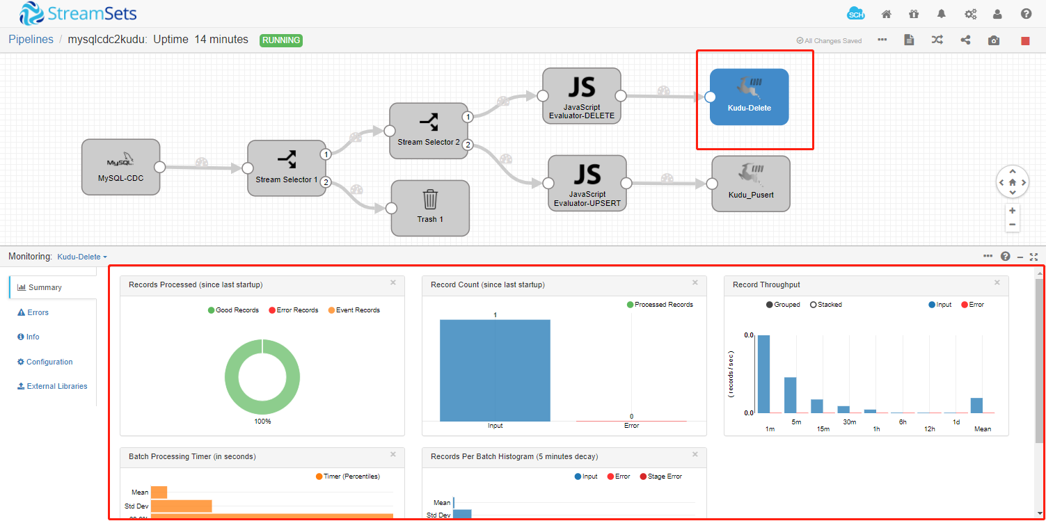Close the Record Throughput chart
The height and width of the screenshot is (521, 1046).
(997, 282)
